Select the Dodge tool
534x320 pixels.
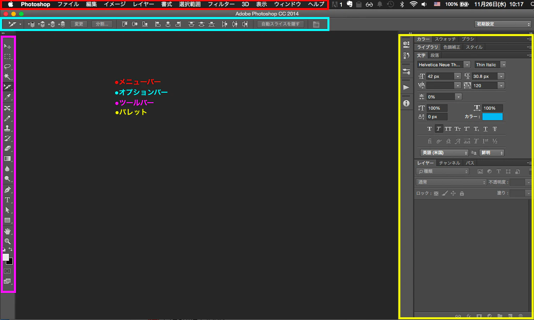[x=7, y=179]
